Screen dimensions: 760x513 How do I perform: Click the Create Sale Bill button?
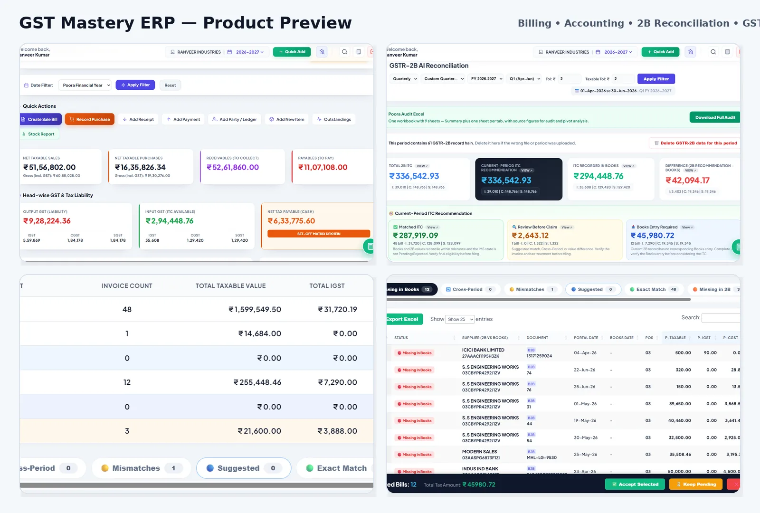[41, 119]
